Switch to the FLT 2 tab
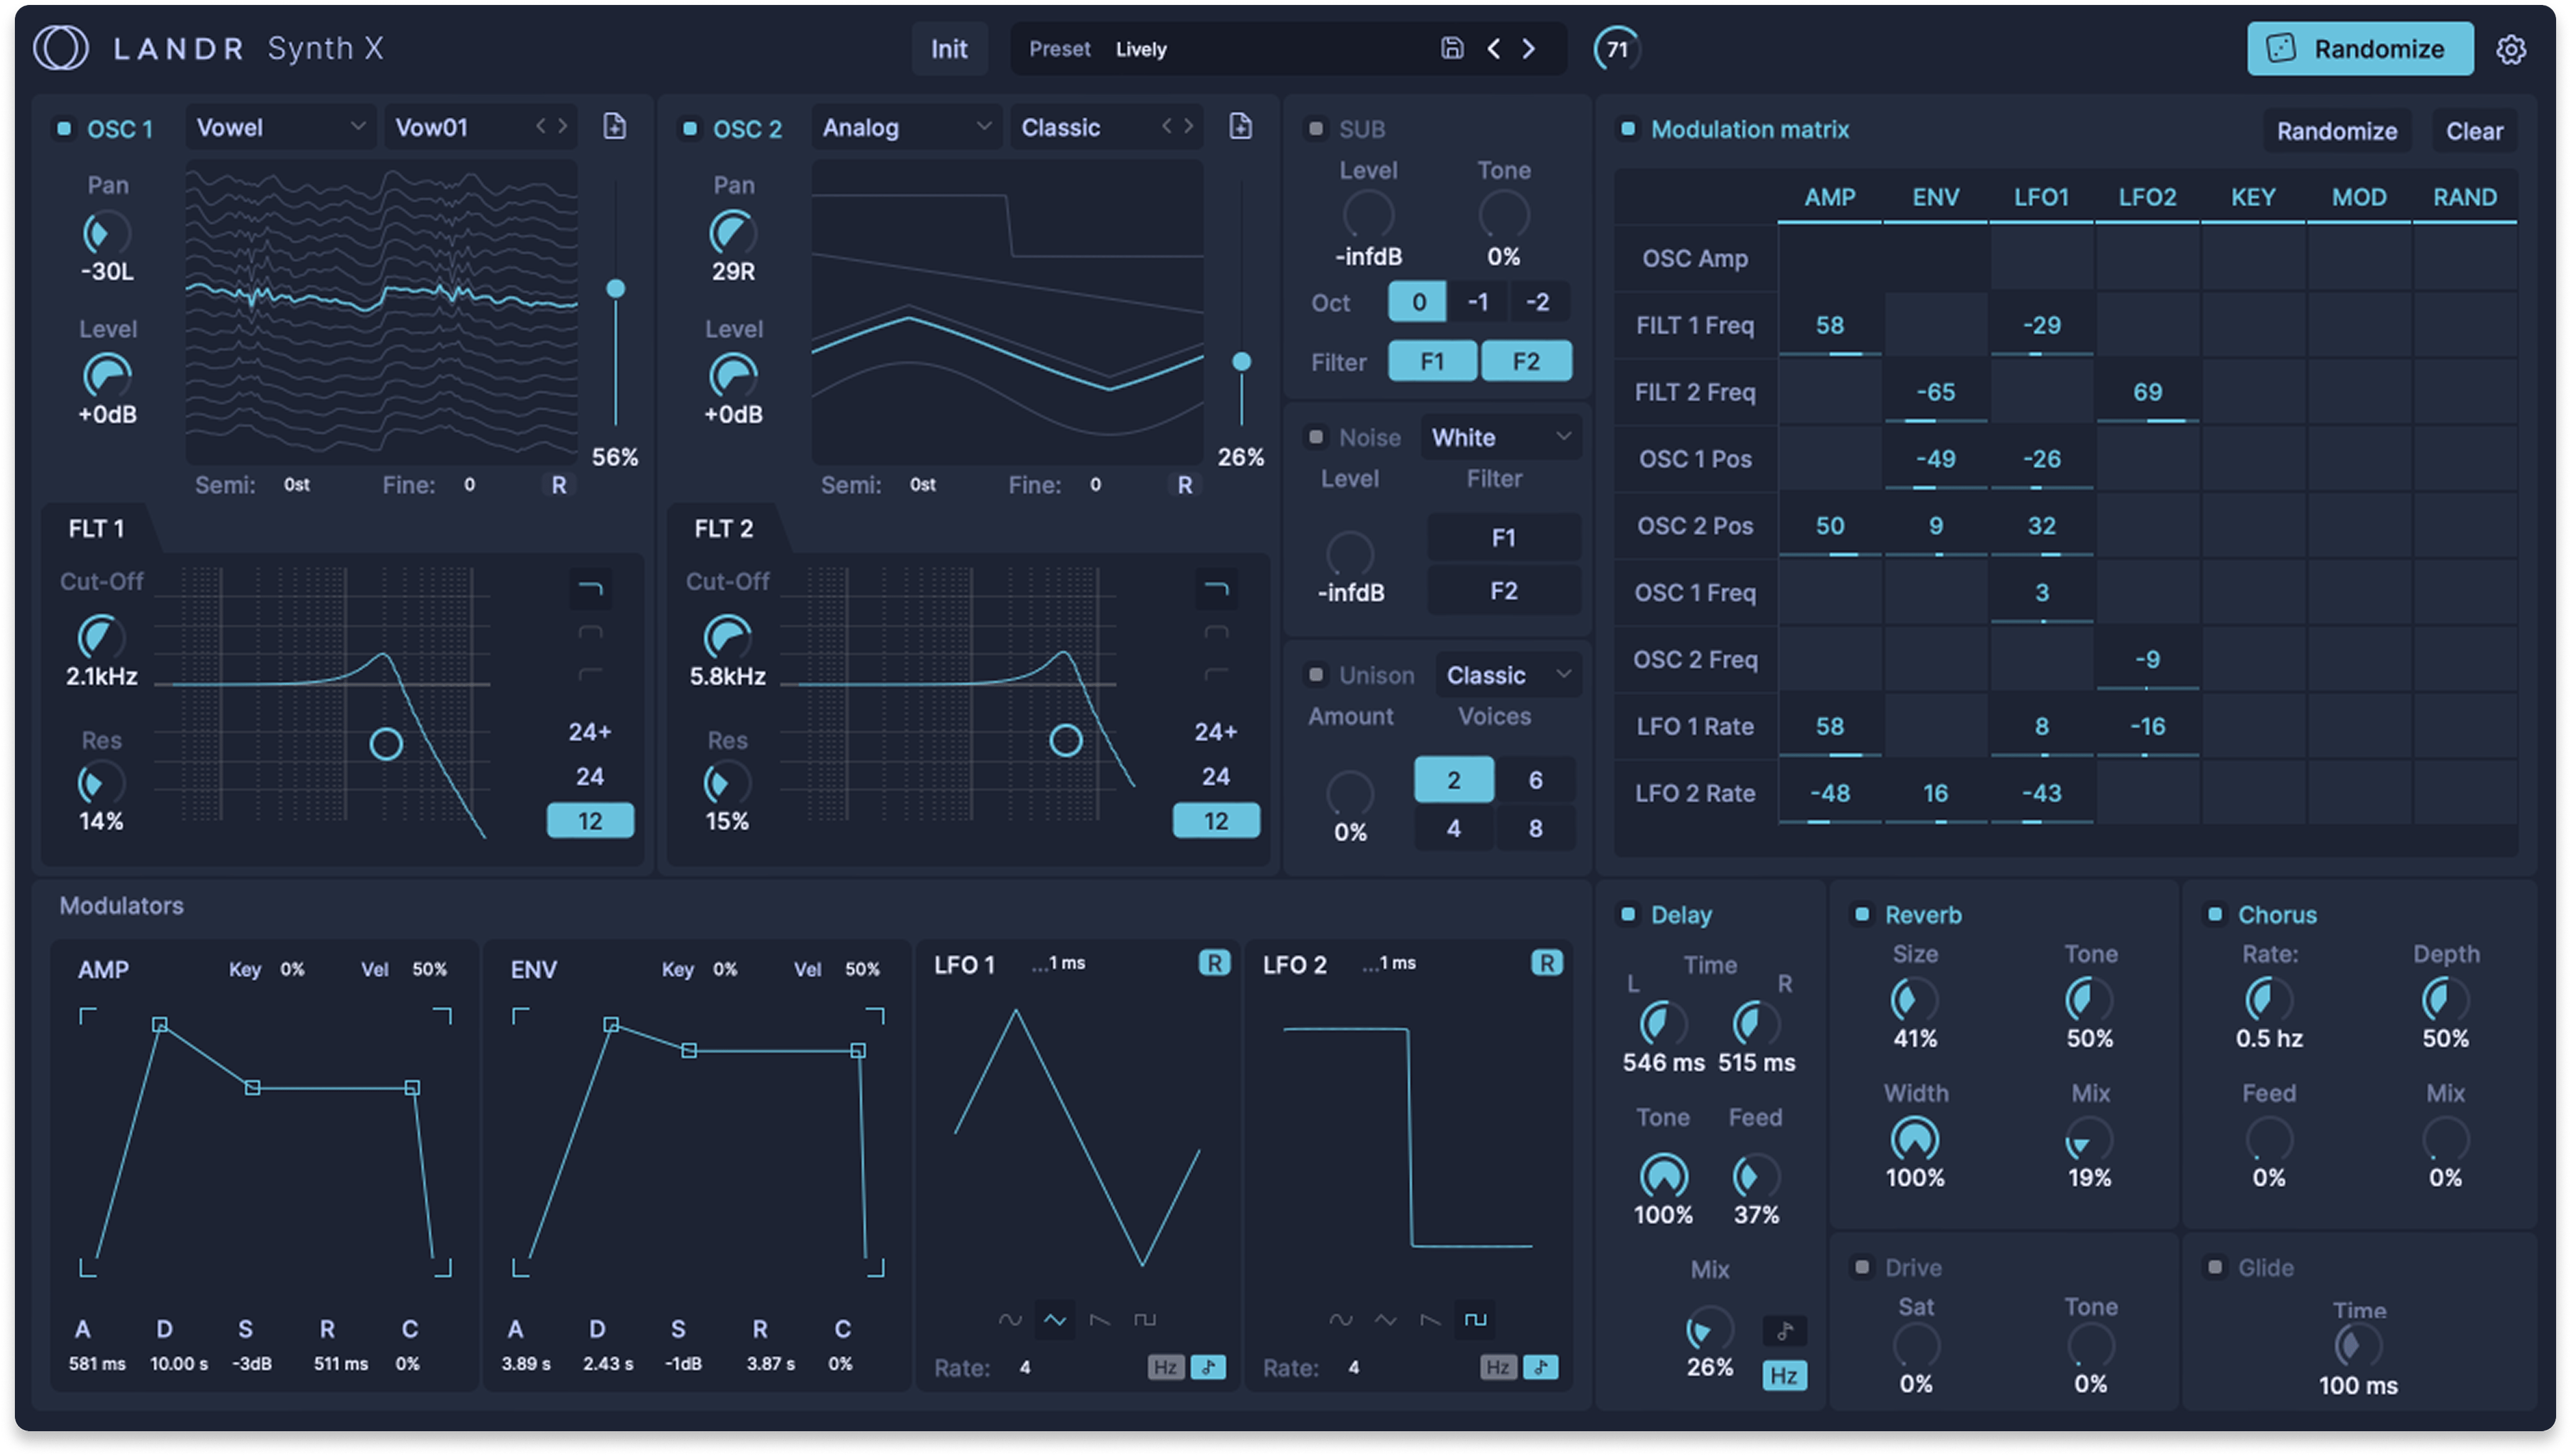The height and width of the screenshot is (1456, 2571). [723, 528]
